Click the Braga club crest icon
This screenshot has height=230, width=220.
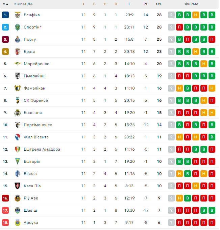pos(18,52)
